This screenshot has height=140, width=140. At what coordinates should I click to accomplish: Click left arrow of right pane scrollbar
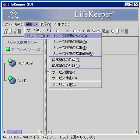(x=49, y=132)
